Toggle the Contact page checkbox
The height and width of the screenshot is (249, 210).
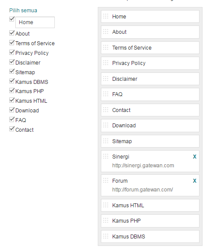12,129
